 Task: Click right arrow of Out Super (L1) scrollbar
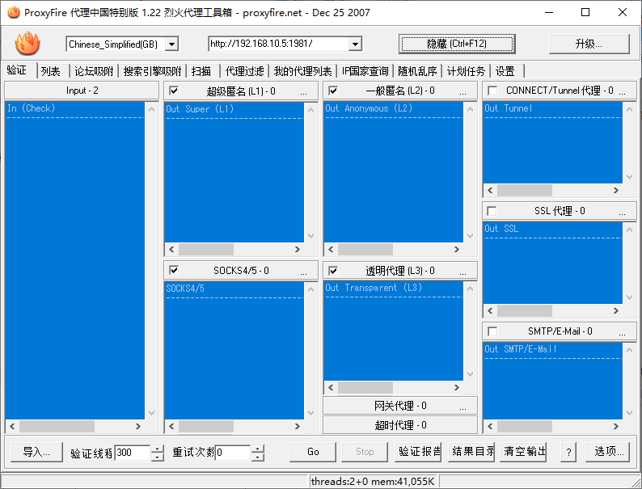click(298, 249)
